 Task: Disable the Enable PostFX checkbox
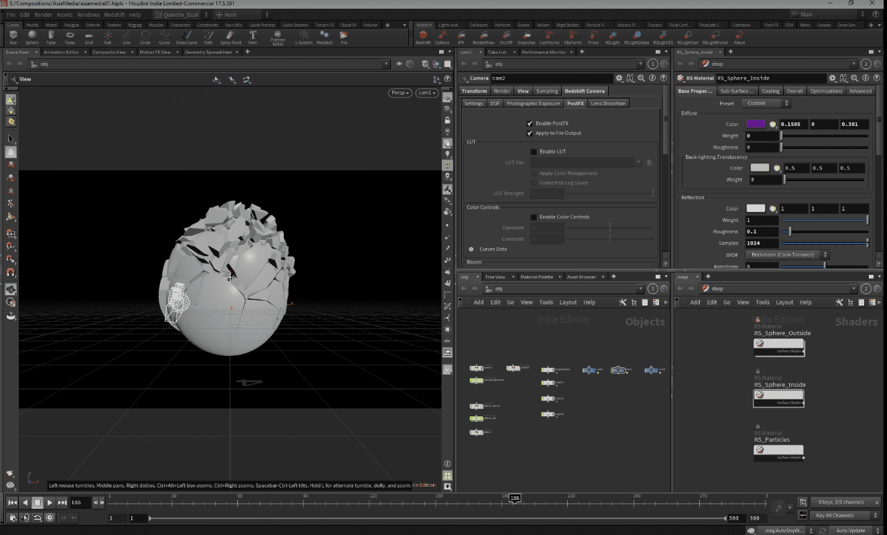coord(530,123)
